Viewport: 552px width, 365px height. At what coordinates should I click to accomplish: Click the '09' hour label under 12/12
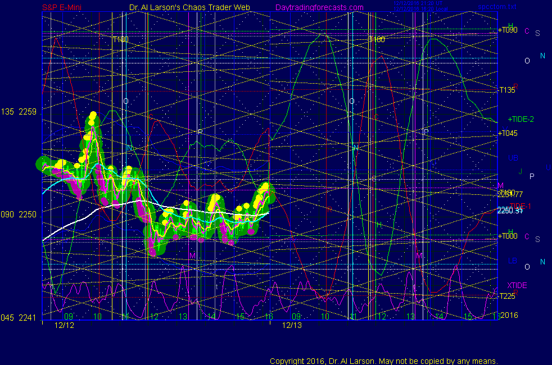69,317
